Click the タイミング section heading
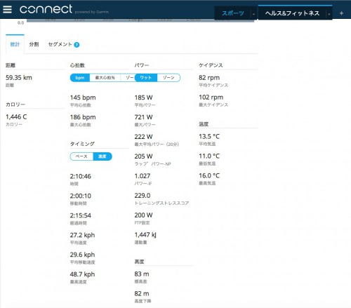The image size is (351, 308). 82,144
